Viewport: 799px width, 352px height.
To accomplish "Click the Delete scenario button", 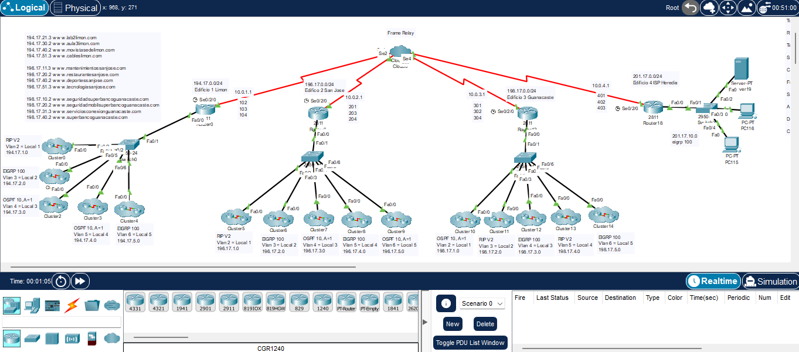I will pos(485,324).
